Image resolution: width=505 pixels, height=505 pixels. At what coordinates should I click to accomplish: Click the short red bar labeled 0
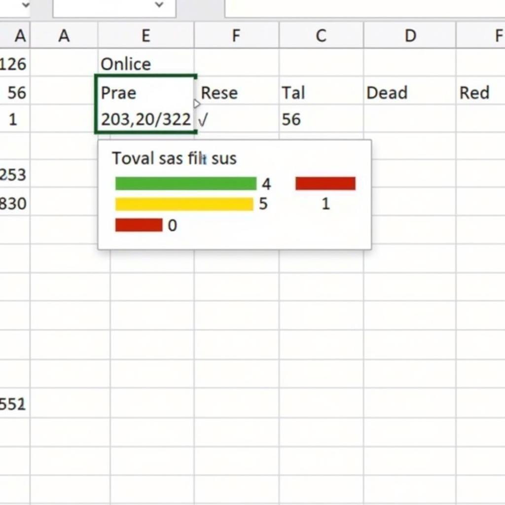tap(139, 225)
